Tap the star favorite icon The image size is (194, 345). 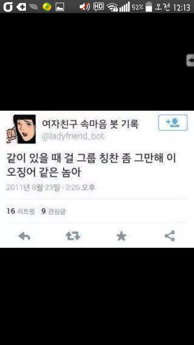[121, 236]
